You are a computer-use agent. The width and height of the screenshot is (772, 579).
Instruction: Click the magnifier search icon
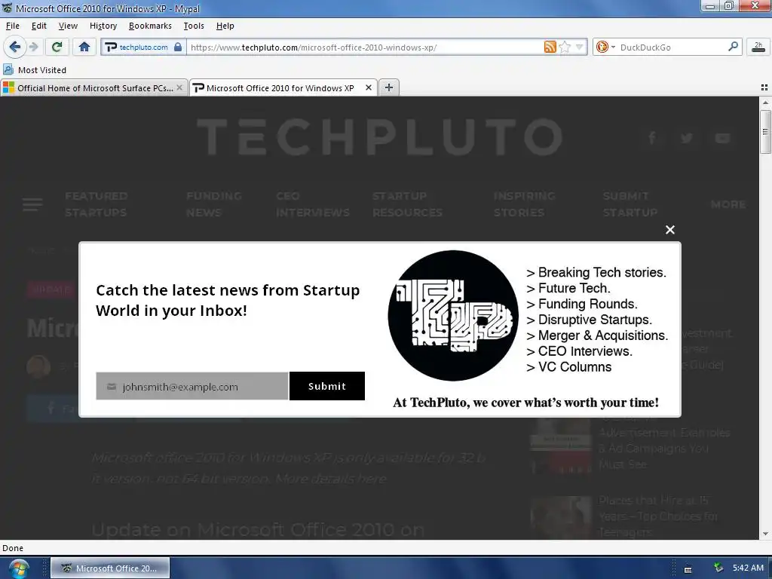click(x=733, y=47)
